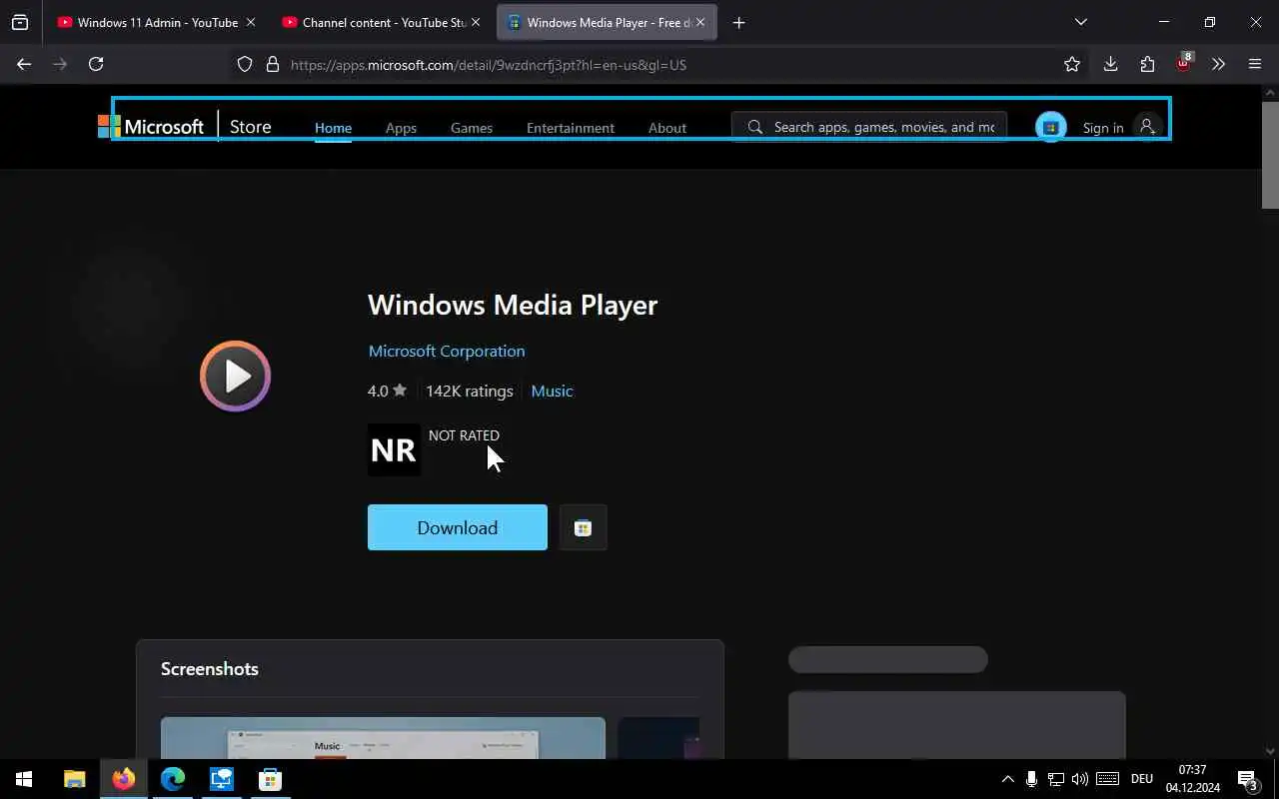
Task: Go back using the back arrow
Action: (x=24, y=64)
